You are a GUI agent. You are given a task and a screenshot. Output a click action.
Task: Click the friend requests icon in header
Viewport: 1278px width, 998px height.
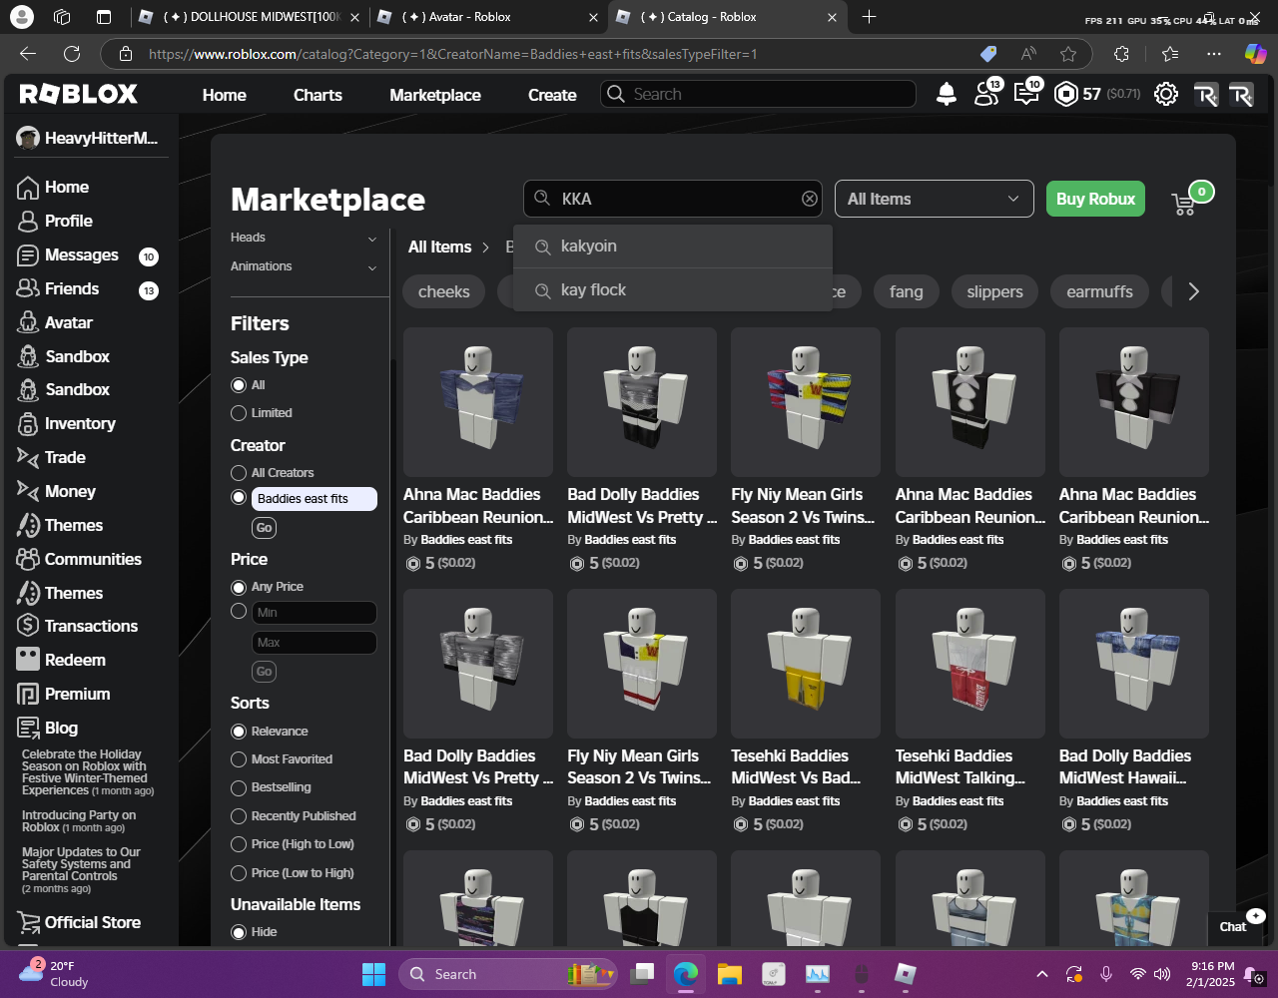pos(985,95)
